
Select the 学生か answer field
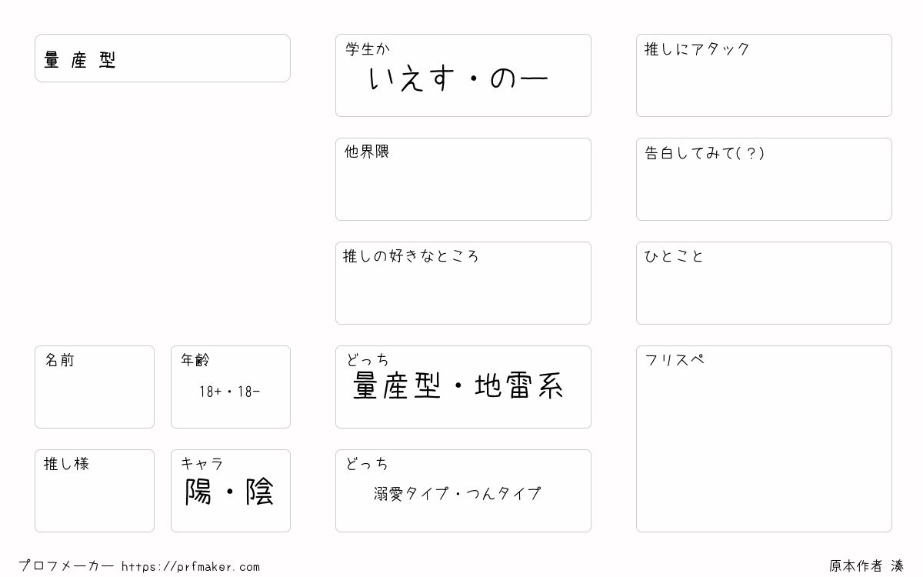463,75
